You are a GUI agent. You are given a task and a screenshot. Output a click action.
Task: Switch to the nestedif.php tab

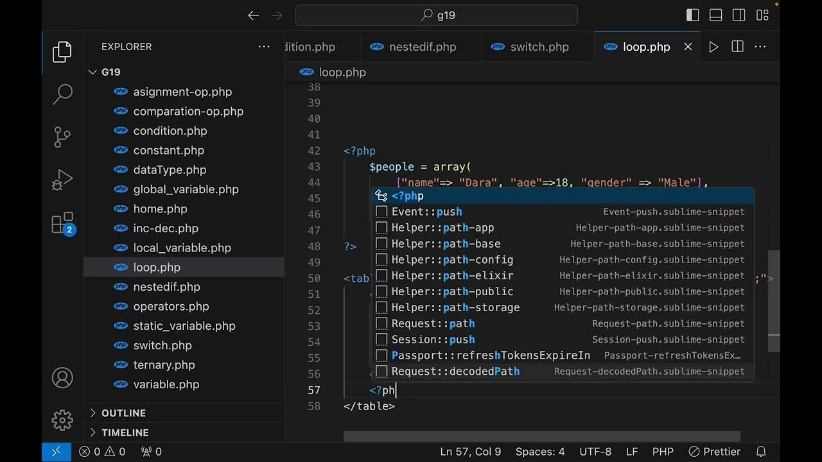(422, 47)
